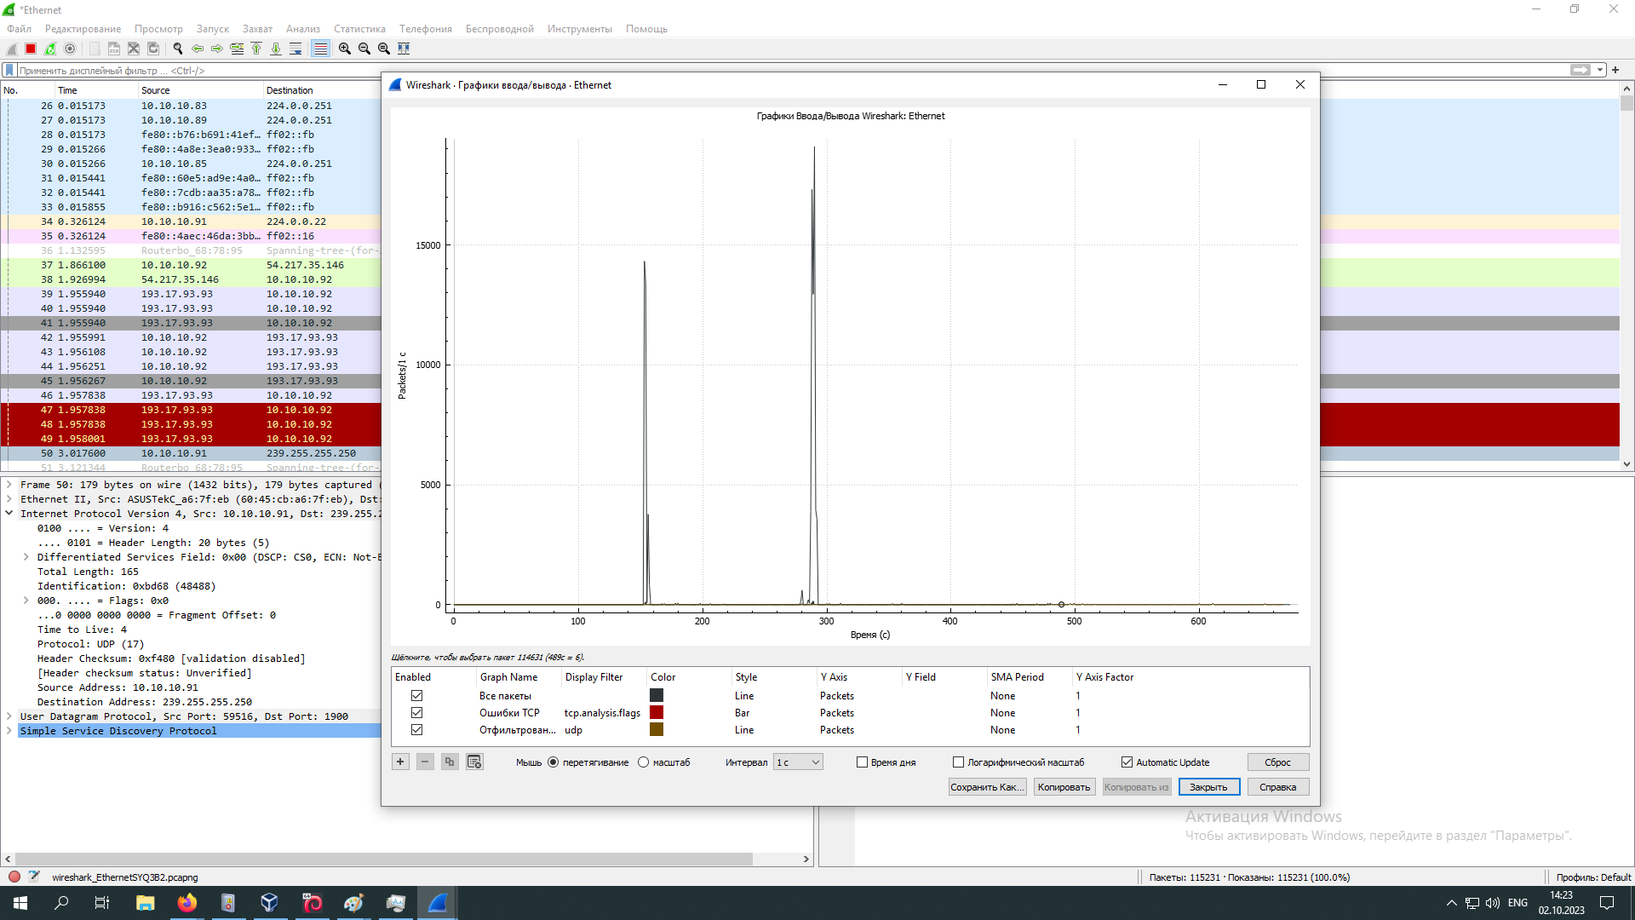
Task: Change color swatch of 'Все пакеты' graph
Action: [x=657, y=696]
